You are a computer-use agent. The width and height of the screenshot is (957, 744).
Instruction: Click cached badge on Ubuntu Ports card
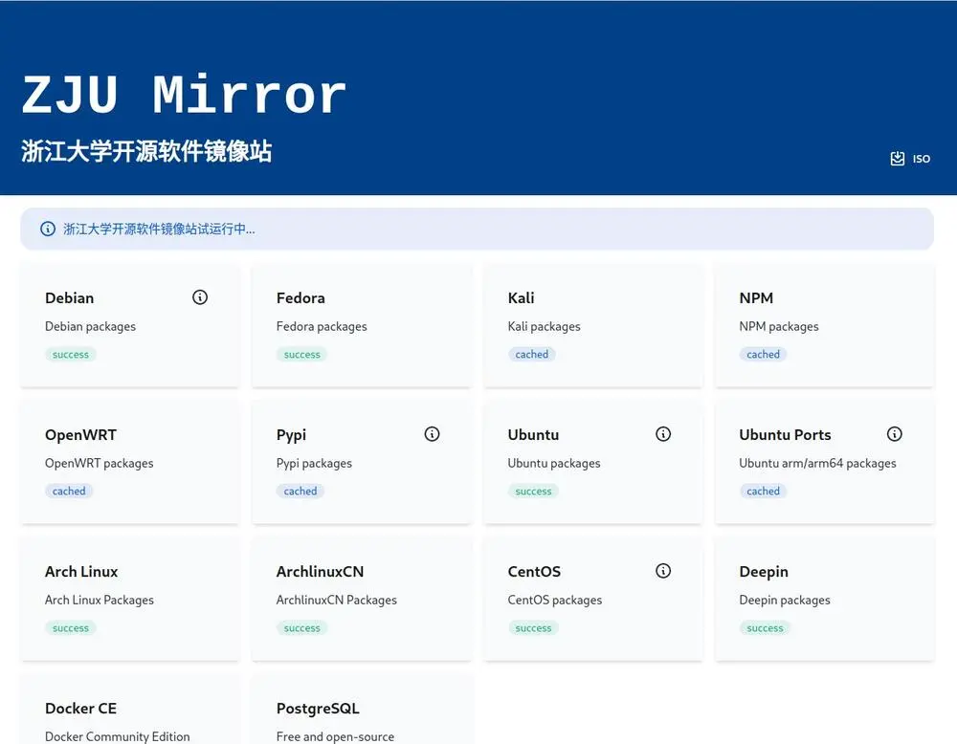[764, 492]
